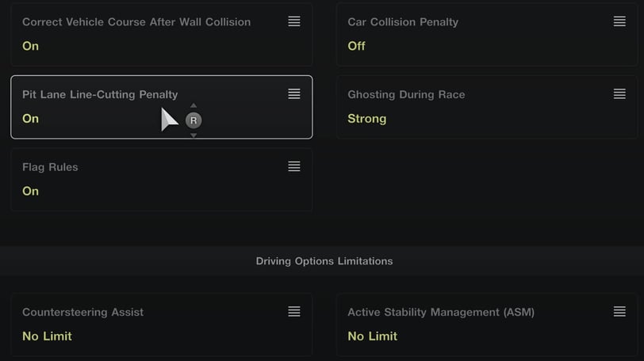
Task: Open list icon for Car Collision Penalty
Action: click(x=619, y=21)
